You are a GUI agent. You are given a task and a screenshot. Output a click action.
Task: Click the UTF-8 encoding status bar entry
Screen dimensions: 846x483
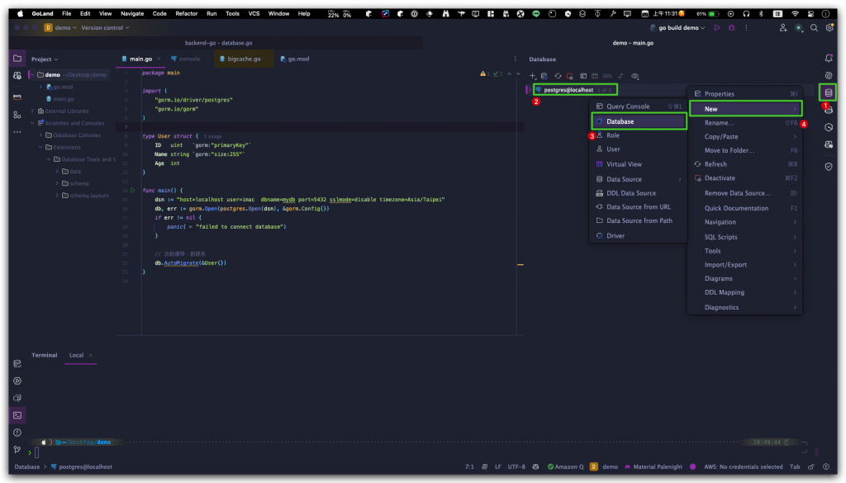[x=516, y=466]
